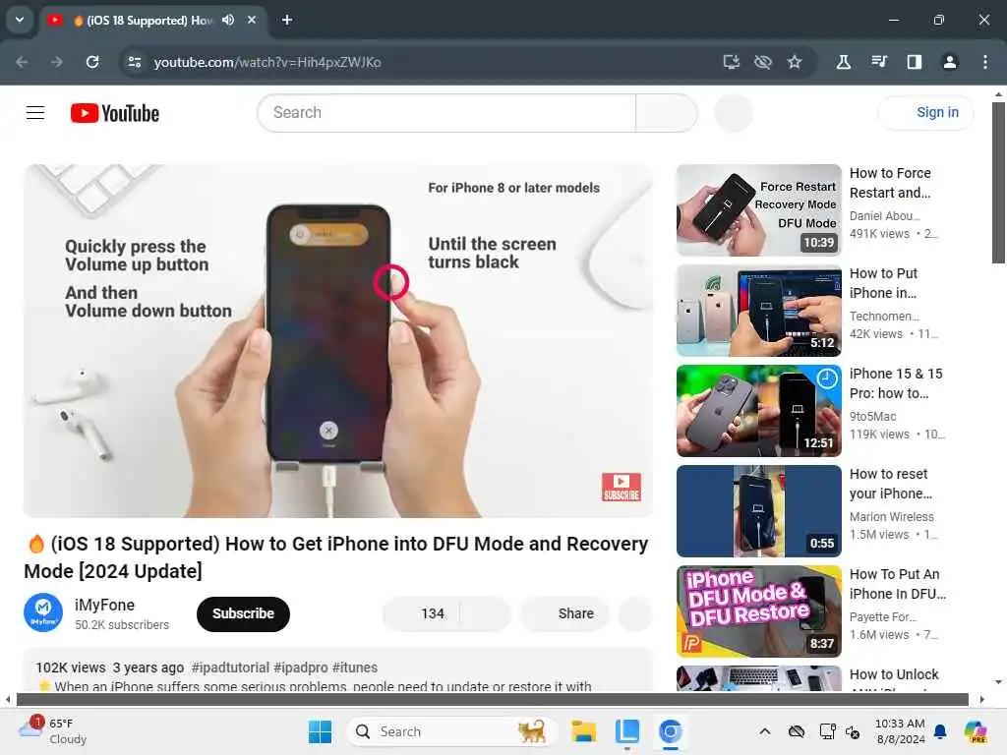View site information icon in address bar

[x=134, y=62]
